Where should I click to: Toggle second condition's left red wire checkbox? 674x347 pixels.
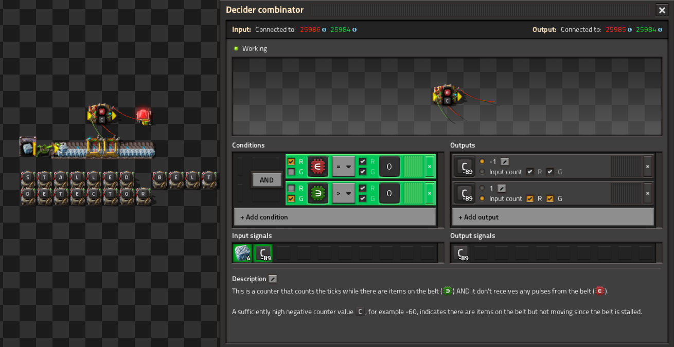291,188
